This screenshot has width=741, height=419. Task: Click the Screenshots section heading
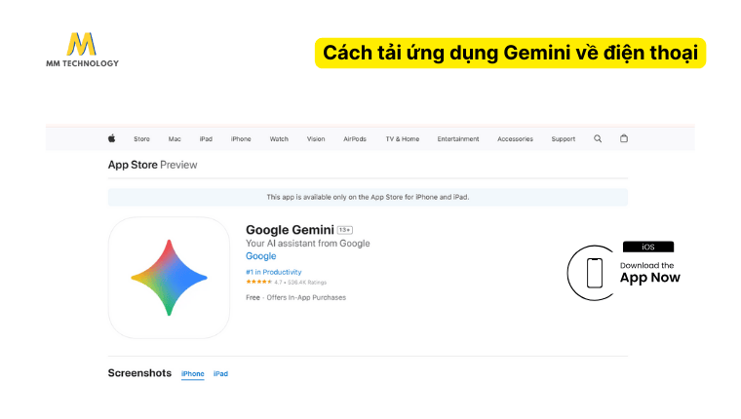tap(139, 373)
